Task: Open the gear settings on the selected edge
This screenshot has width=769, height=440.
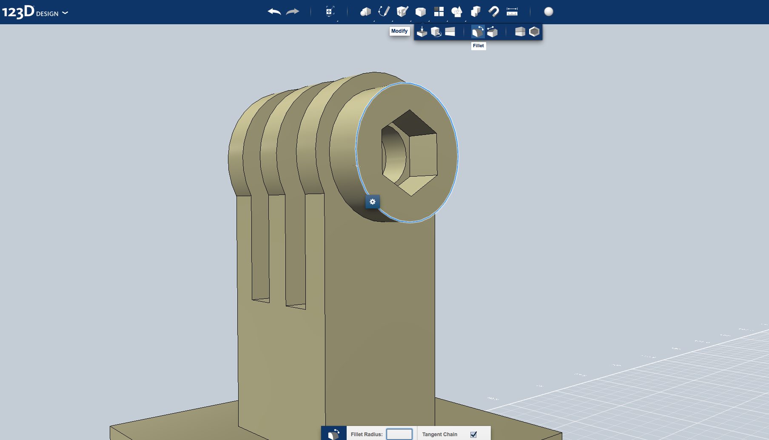Action: [x=373, y=202]
